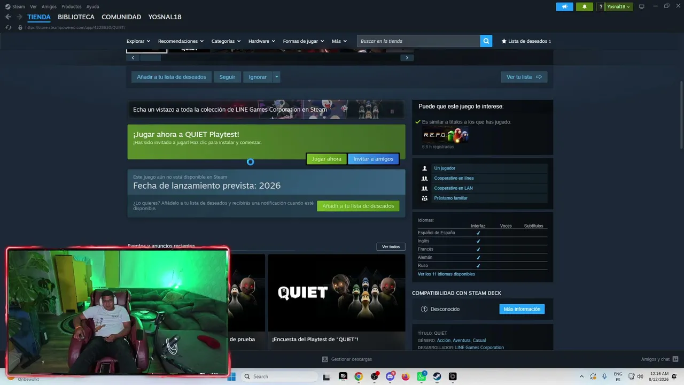The width and height of the screenshot is (684, 385).
Task: Open the Ayuda menu
Action: pyautogui.click(x=92, y=6)
